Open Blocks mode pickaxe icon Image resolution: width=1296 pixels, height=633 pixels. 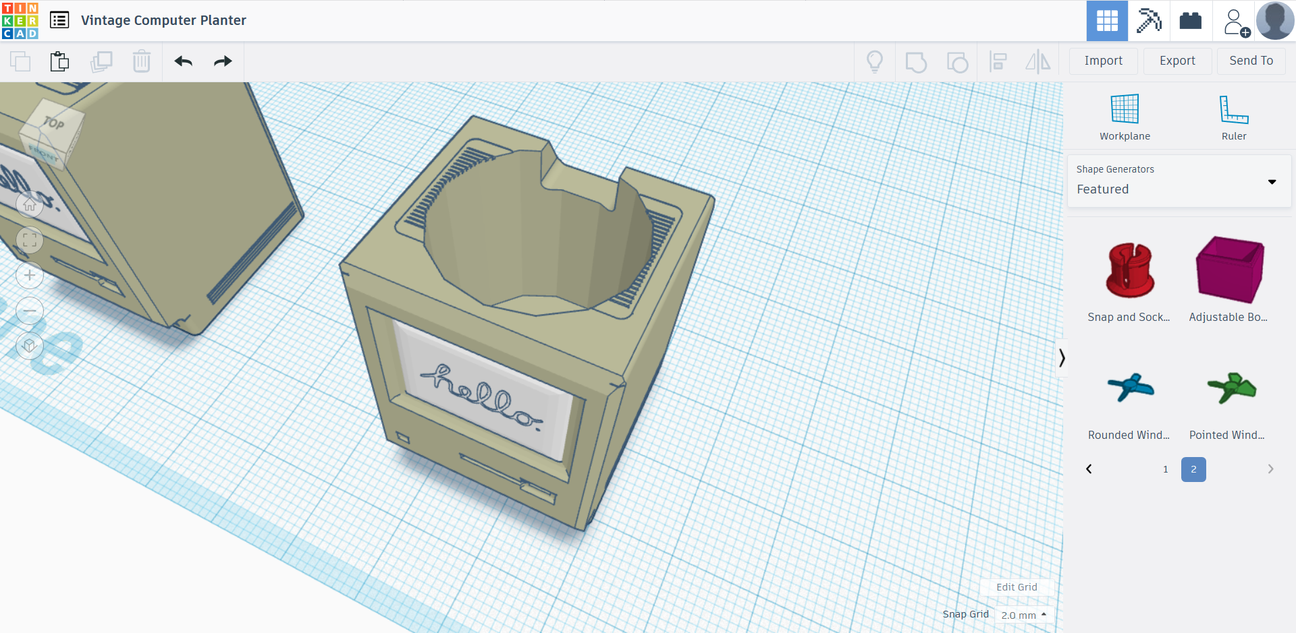coord(1149,21)
